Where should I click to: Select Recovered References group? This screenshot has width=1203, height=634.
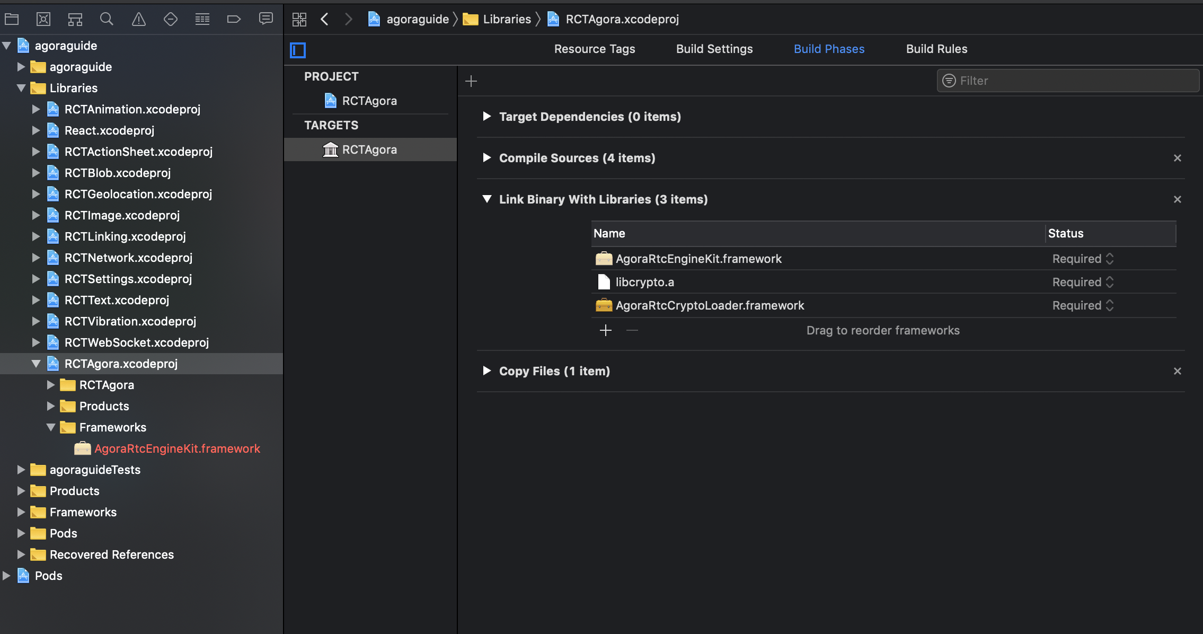coord(111,554)
